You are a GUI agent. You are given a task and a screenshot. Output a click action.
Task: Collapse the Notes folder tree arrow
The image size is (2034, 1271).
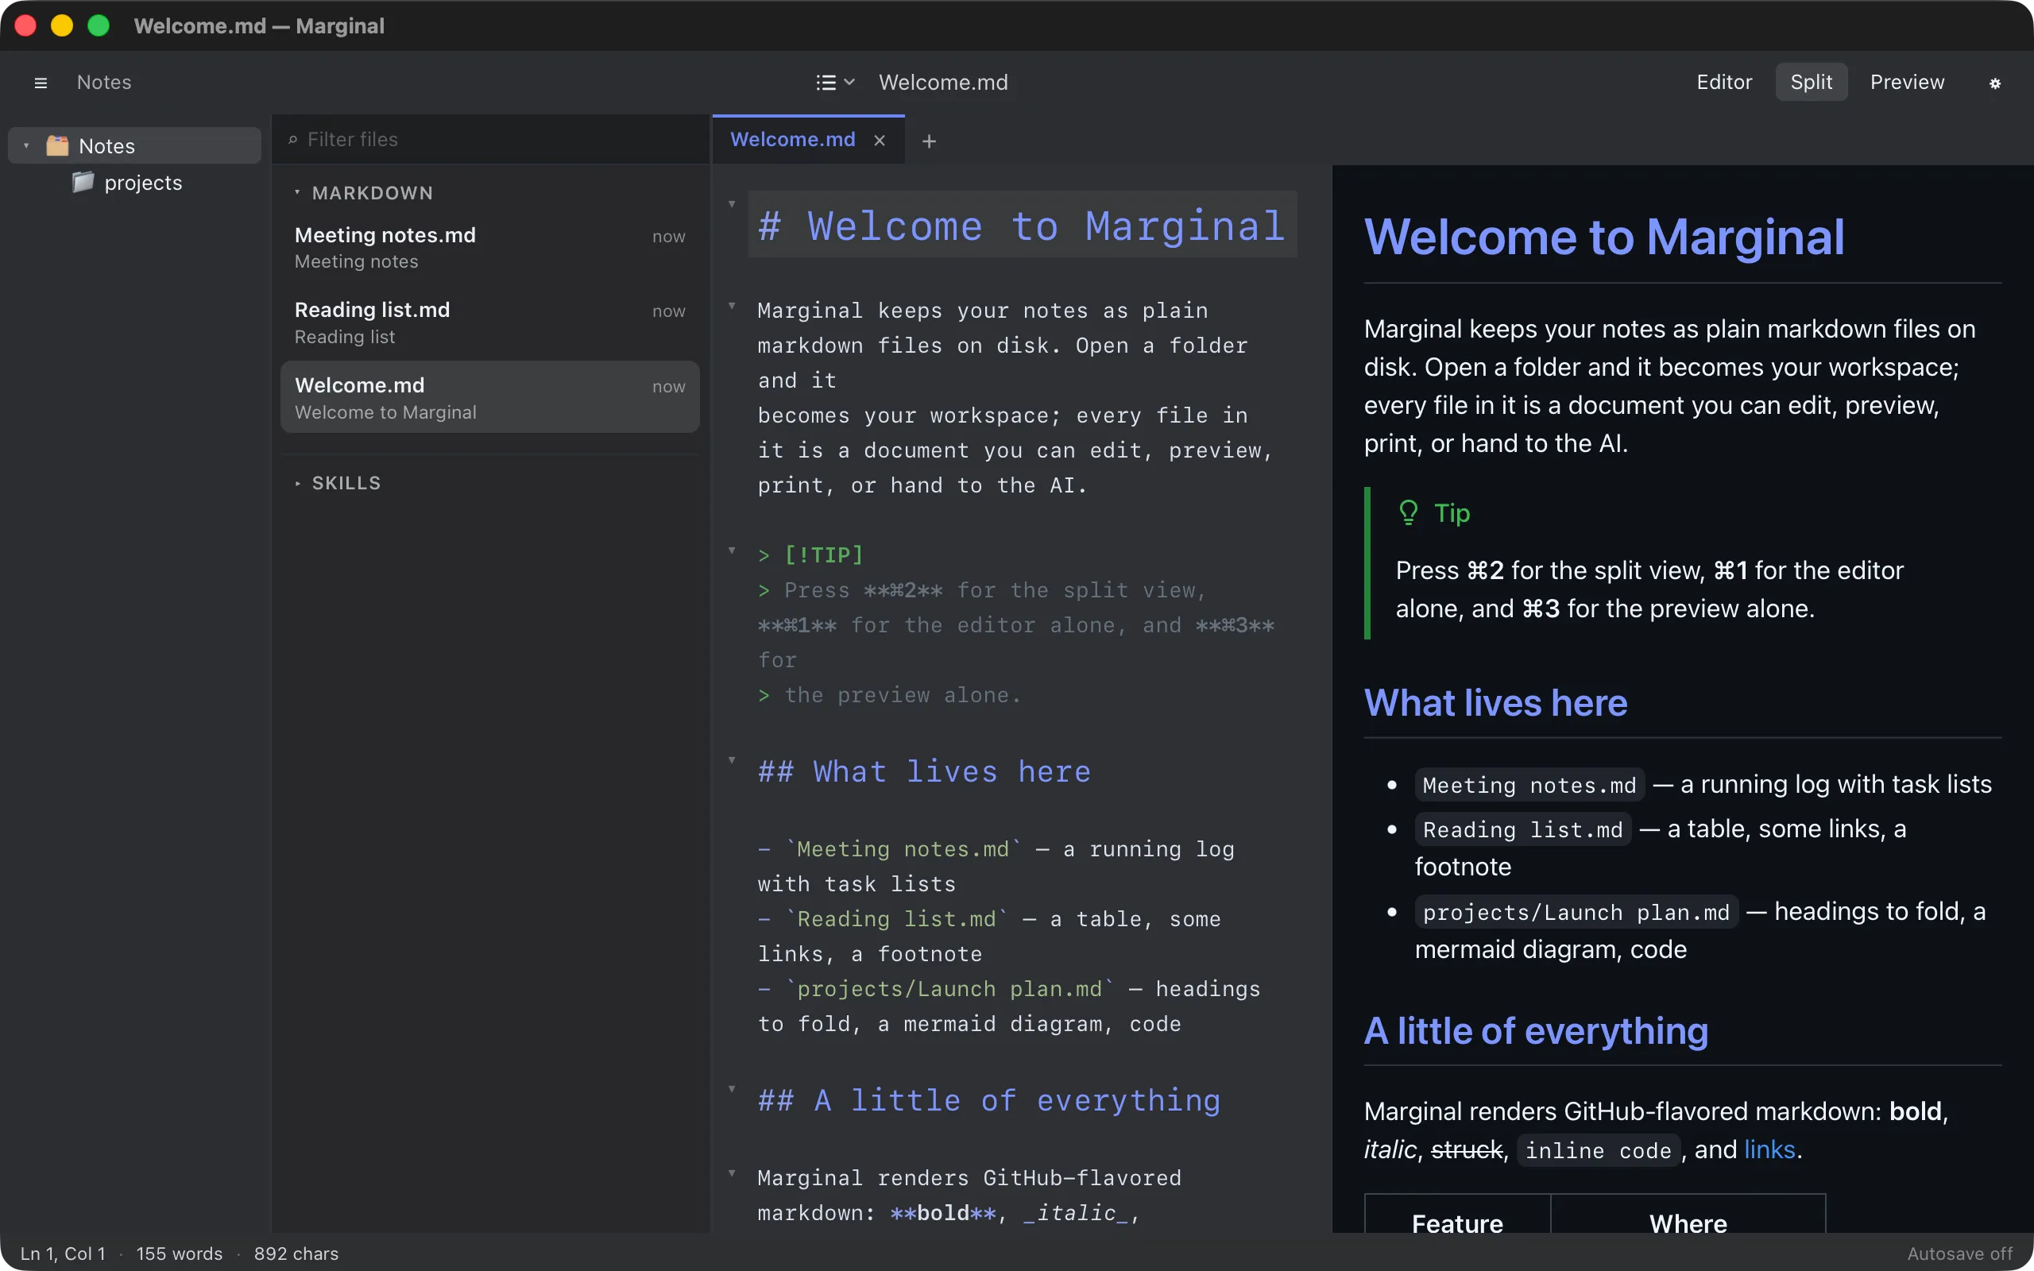[x=26, y=145]
